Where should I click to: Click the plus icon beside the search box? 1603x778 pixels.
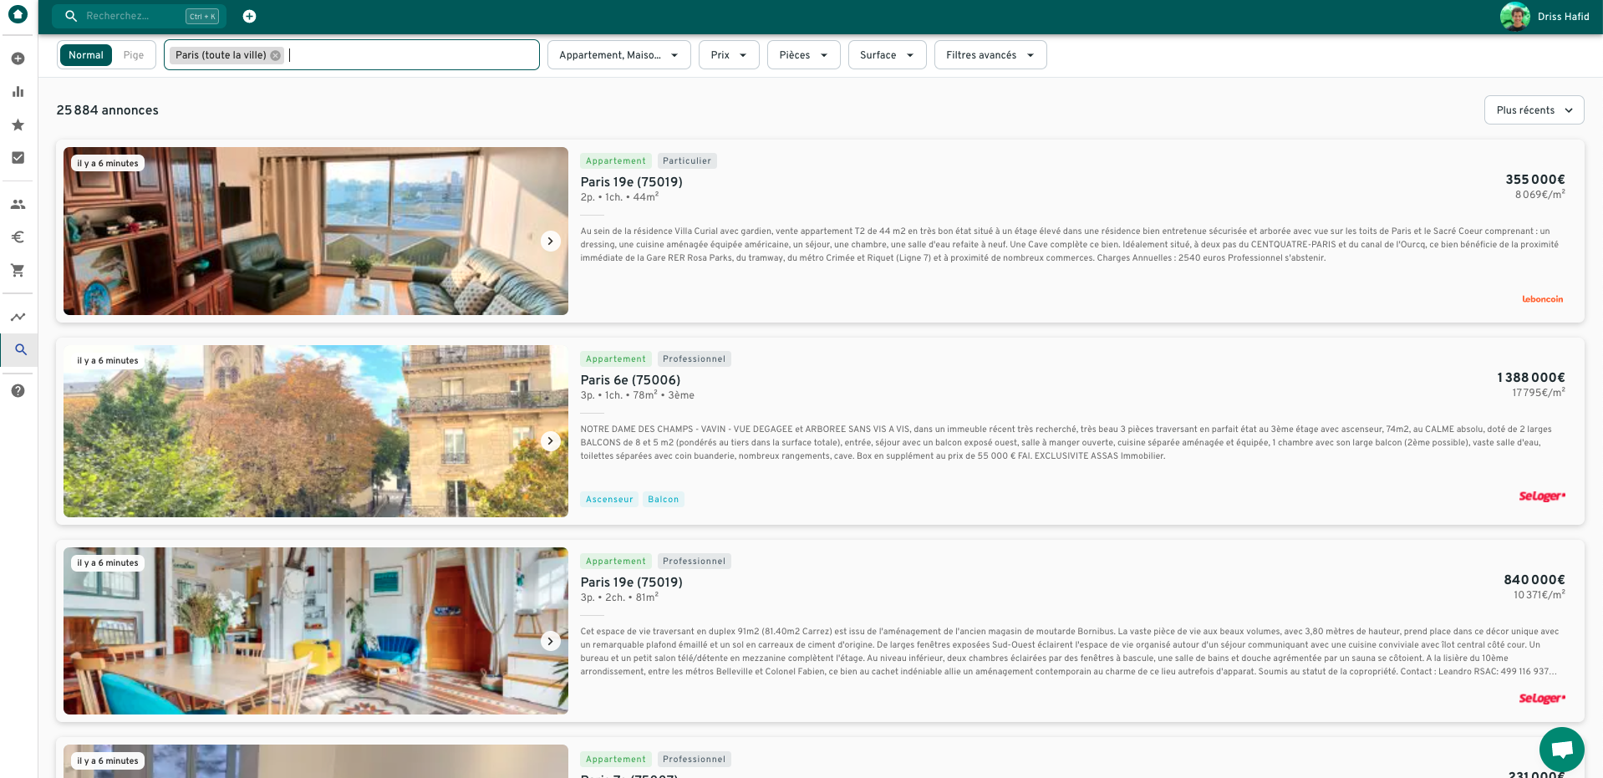249,16
